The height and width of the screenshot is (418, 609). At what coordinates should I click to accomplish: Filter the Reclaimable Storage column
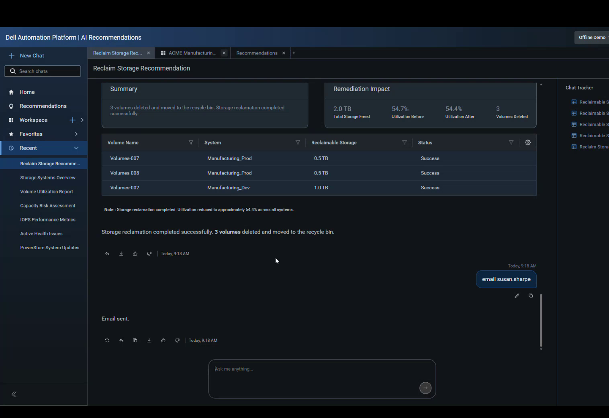405,142
